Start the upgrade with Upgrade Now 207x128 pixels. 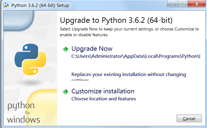tap(92, 49)
